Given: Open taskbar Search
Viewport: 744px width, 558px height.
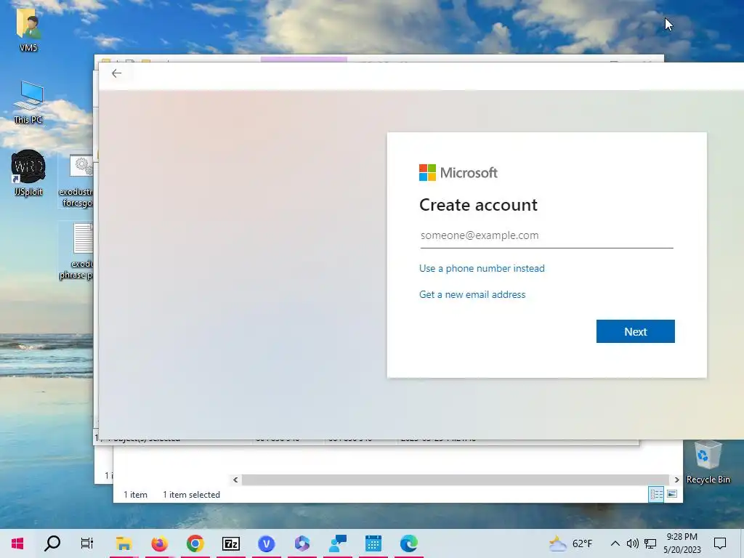Looking at the screenshot, I should (52, 543).
